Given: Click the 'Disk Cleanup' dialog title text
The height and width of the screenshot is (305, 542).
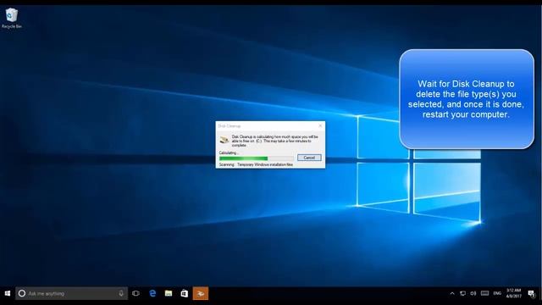Looking at the screenshot, I should (x=230, y=126).
